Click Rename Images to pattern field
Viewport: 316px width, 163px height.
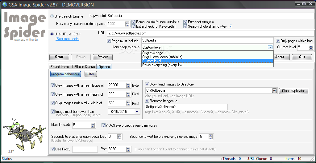pos(186,107)
